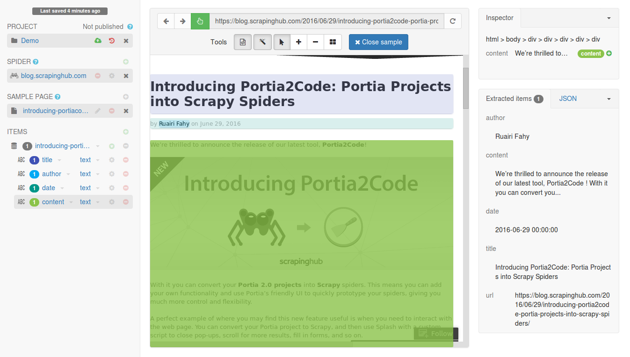Discard changes to the Demo project
This screenshot has height=357, width=630.
pos(112,41)
